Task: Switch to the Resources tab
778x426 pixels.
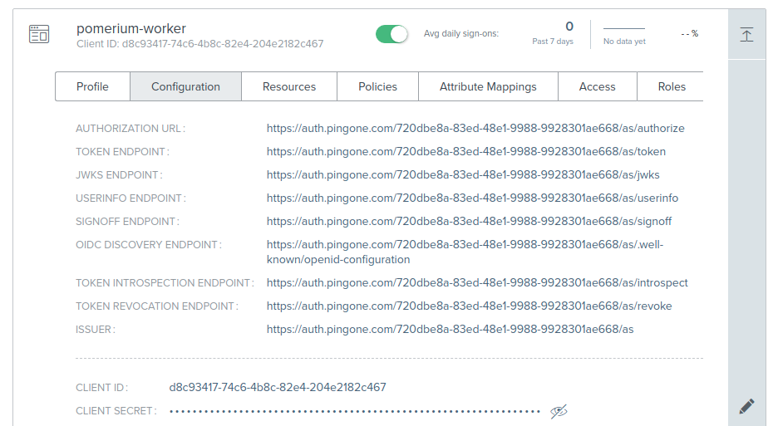Action: tap(289, 86)
